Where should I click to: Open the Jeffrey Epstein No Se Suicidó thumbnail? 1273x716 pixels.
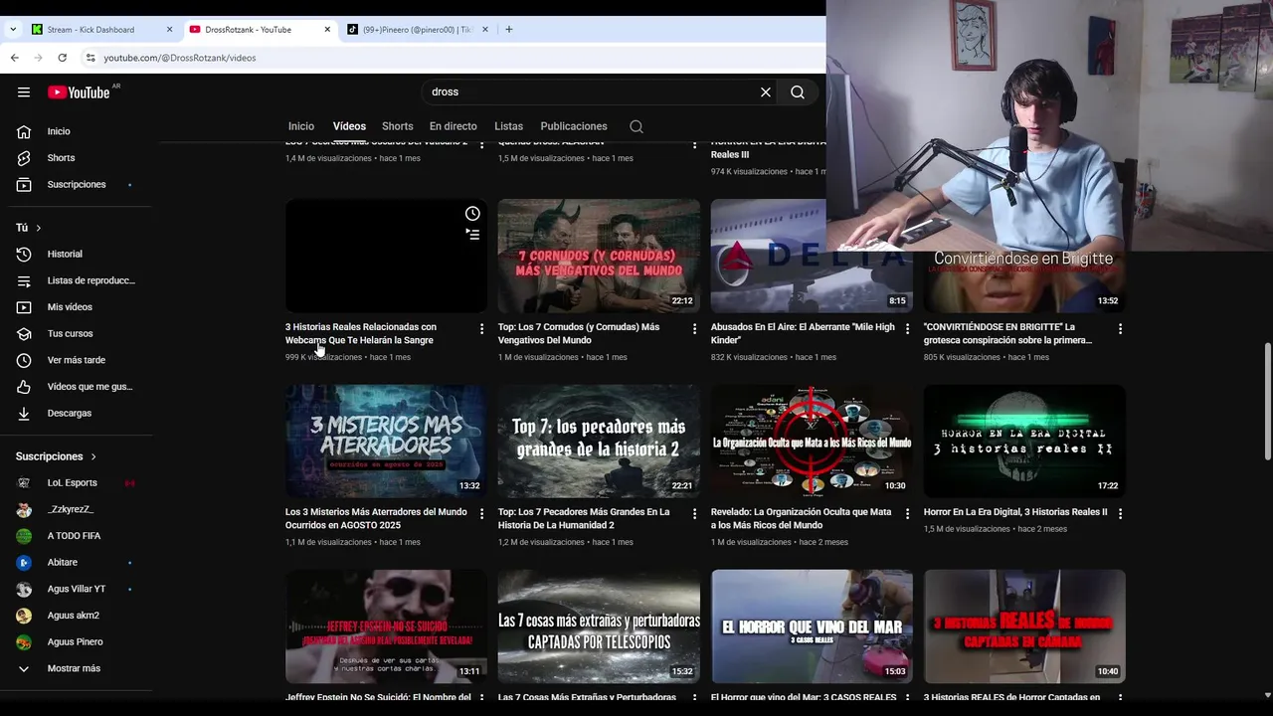(386, 626)
